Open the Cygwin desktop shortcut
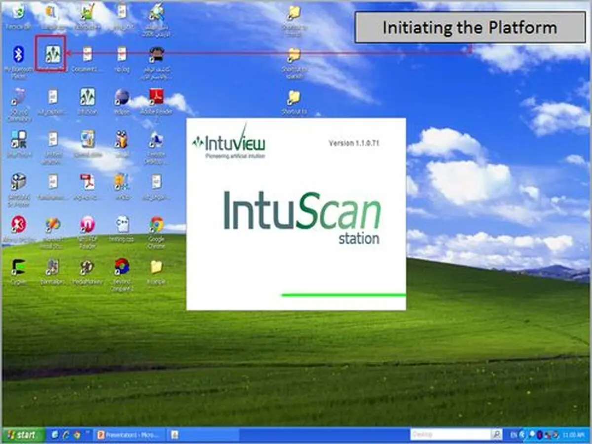Viewport: 592px width, 444px height. click(x=19, y=272)
